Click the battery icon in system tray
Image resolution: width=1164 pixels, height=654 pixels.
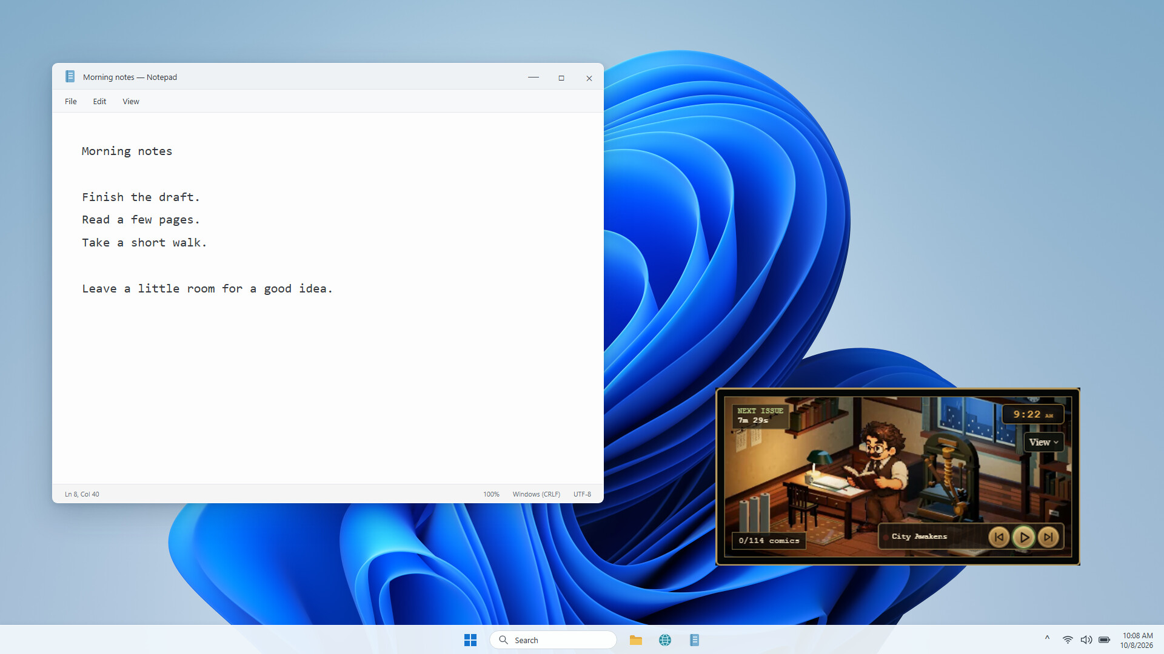coord(1105,640)
